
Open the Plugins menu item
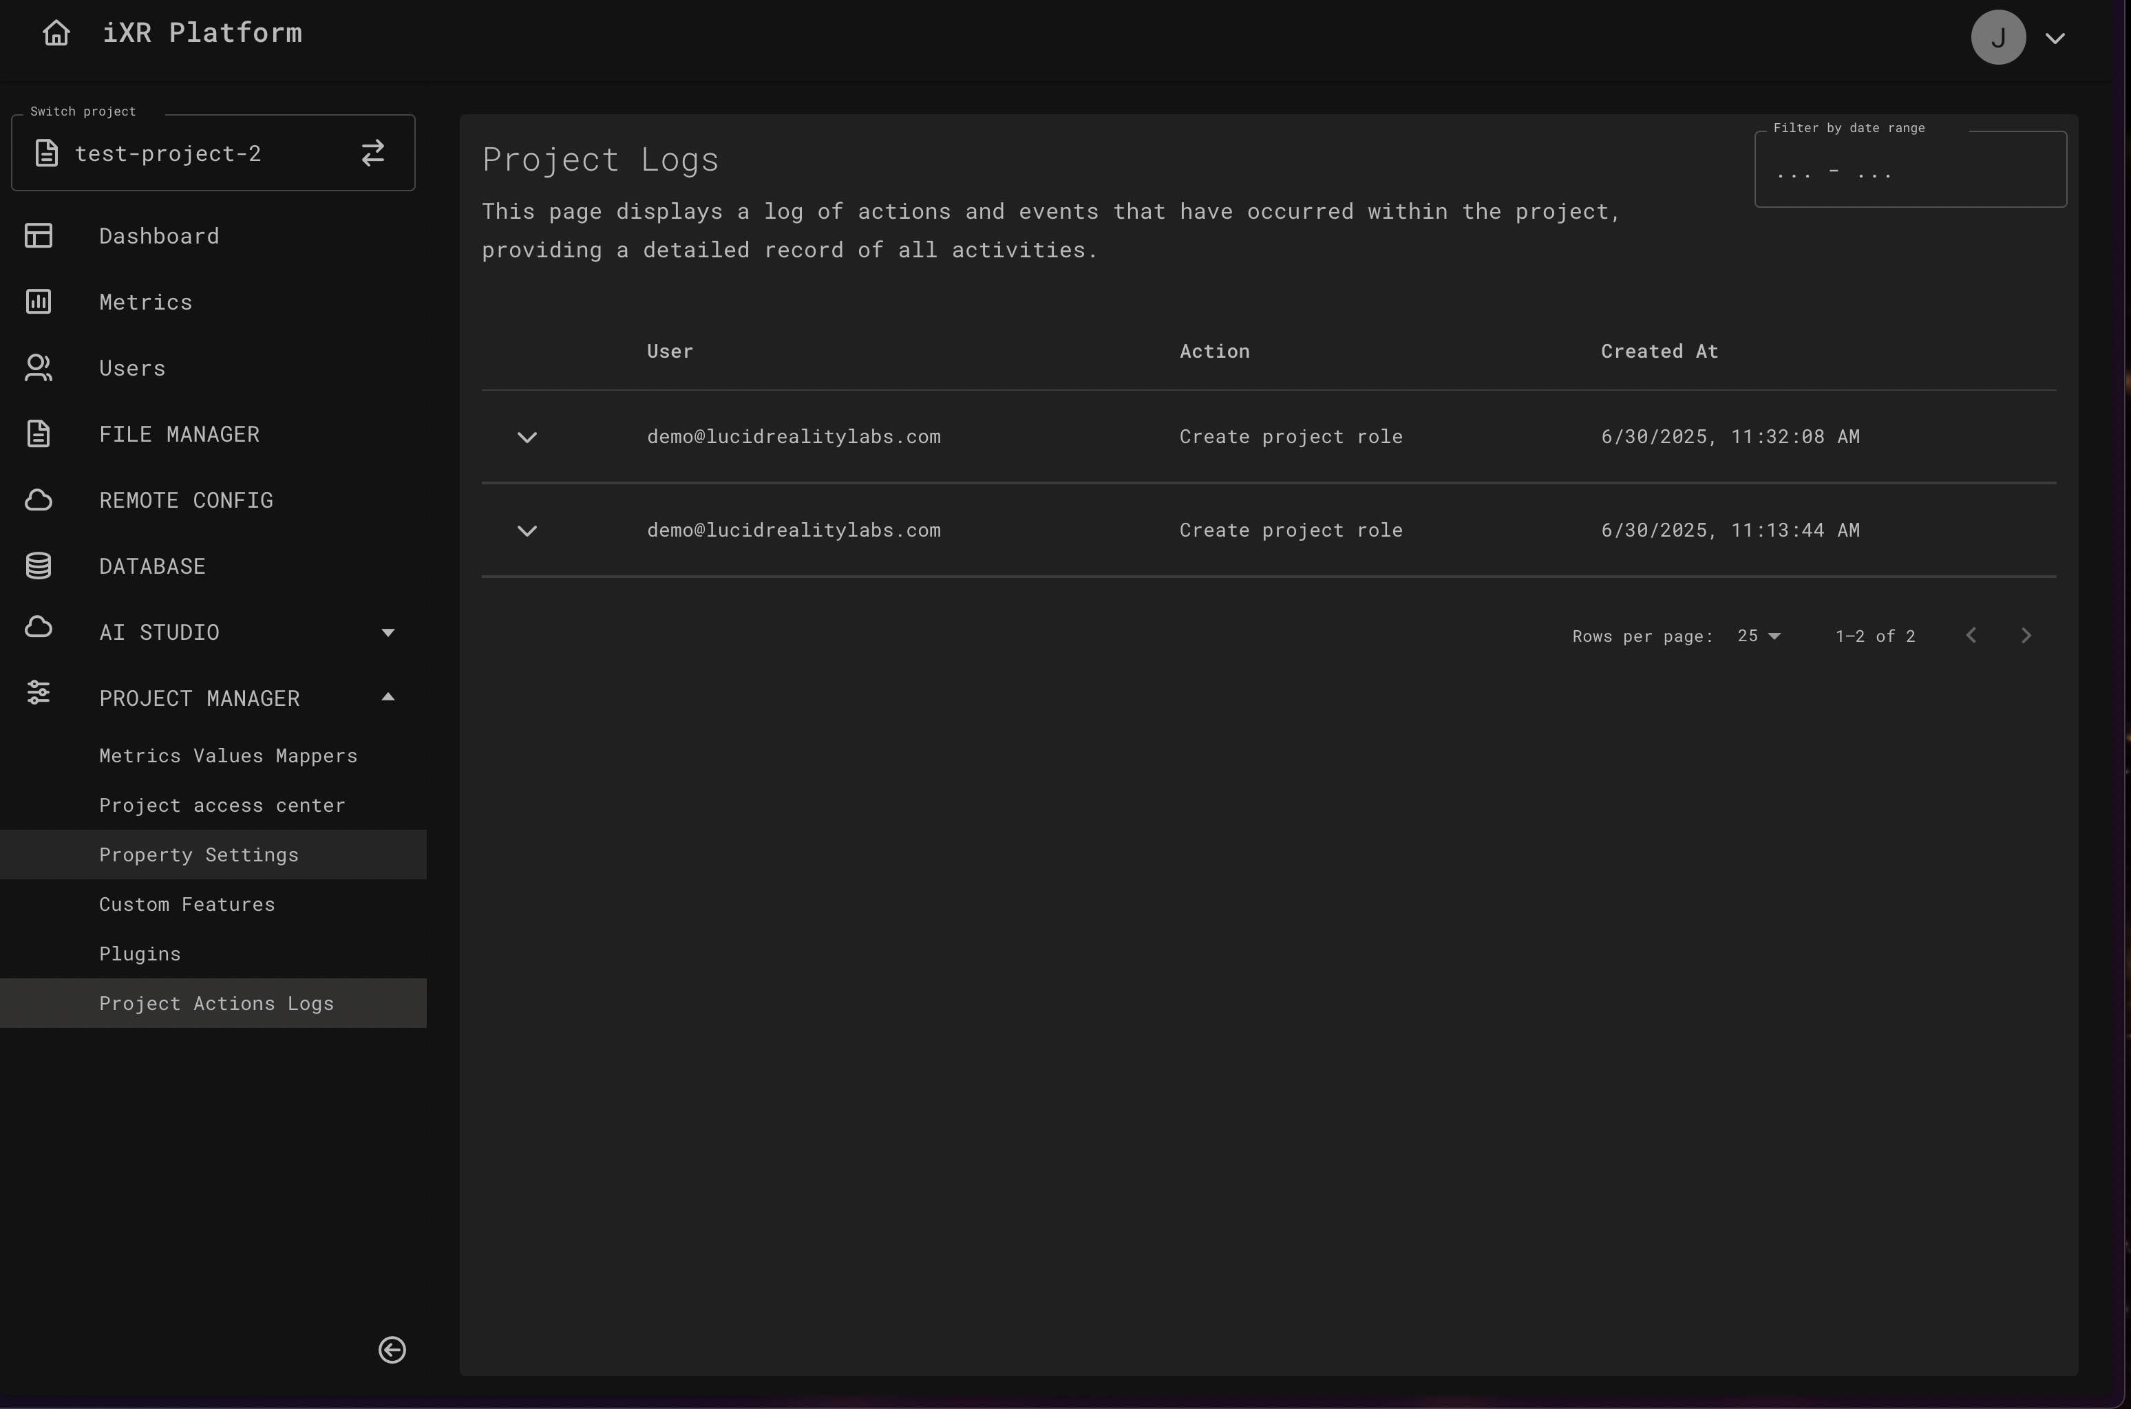pyautogui.click(x=140, y=954)
